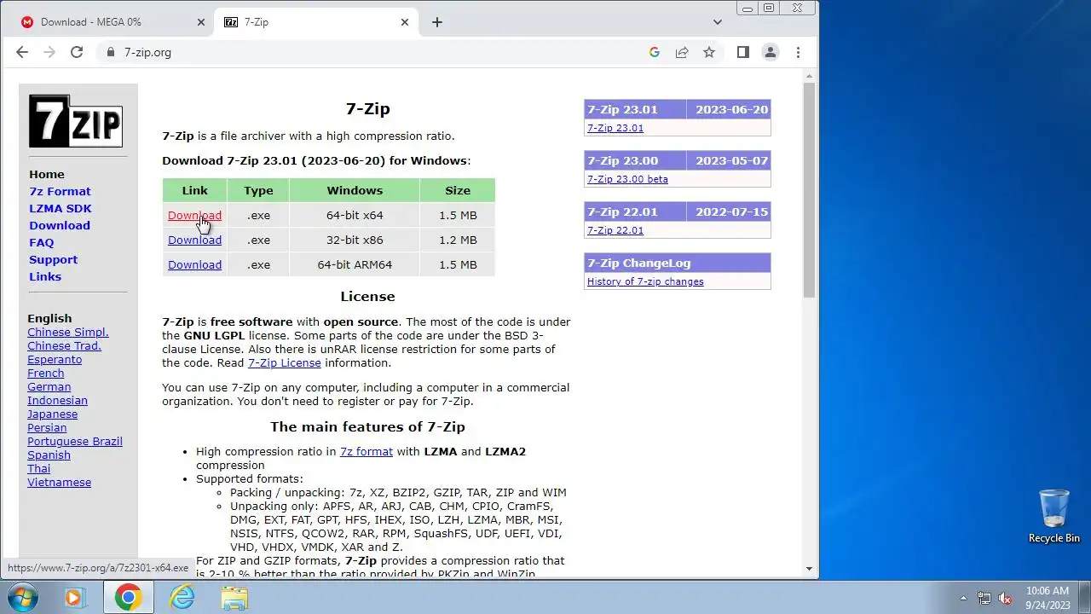
Task: Switch language to French
Action: (x=45, y=373)
